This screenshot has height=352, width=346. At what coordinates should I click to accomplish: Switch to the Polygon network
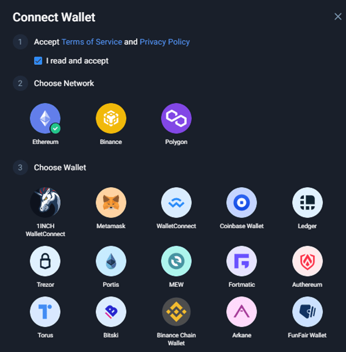176,118
